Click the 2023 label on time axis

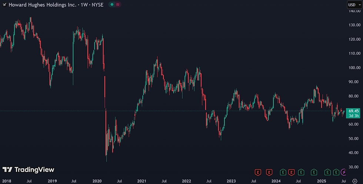[x=231, y=181]
